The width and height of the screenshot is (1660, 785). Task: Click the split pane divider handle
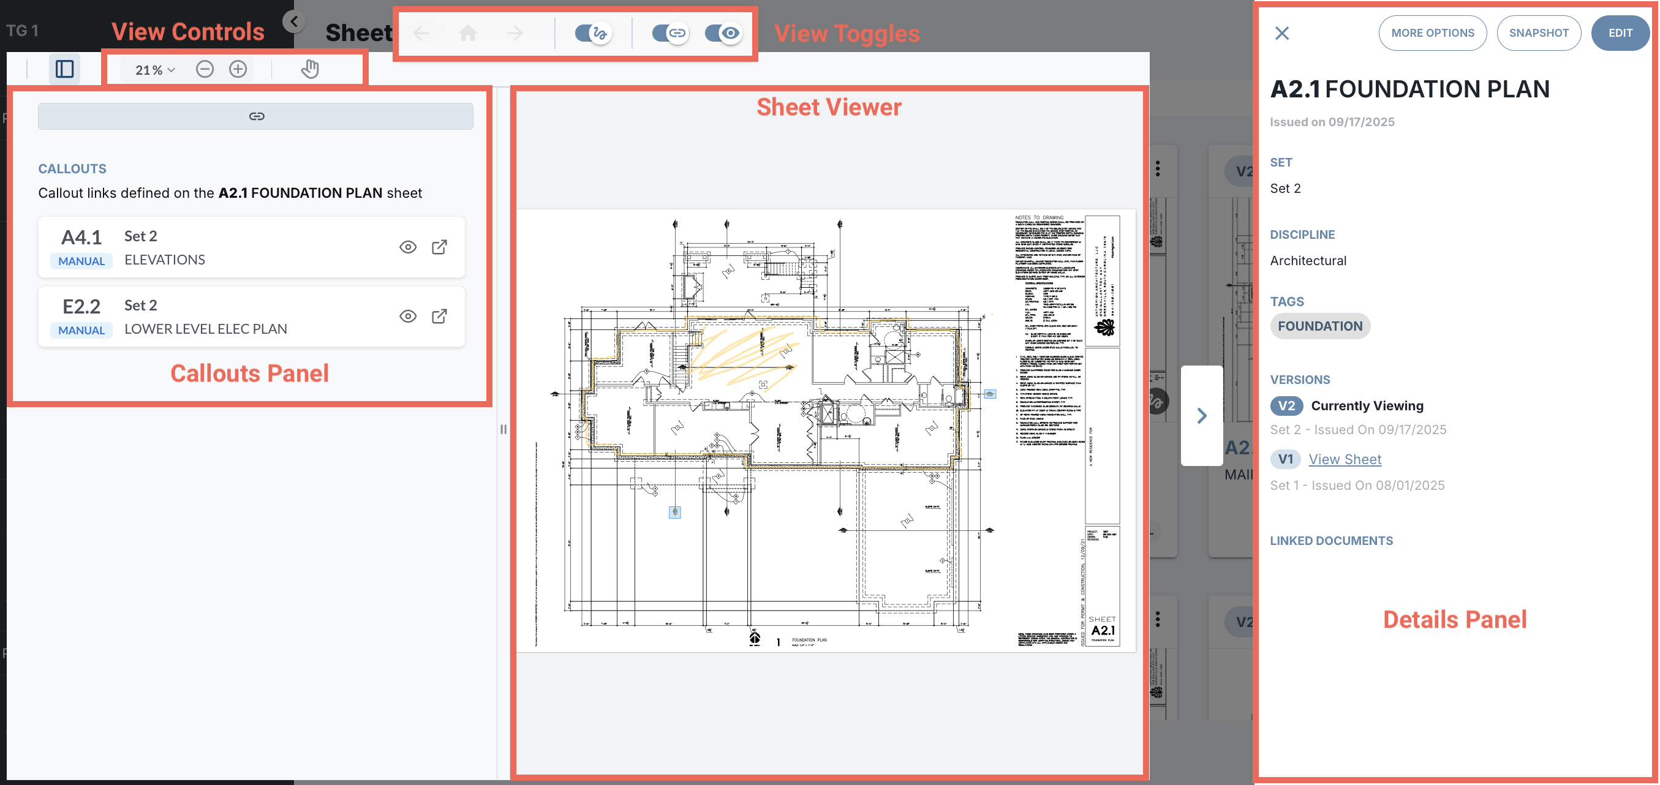504,429
